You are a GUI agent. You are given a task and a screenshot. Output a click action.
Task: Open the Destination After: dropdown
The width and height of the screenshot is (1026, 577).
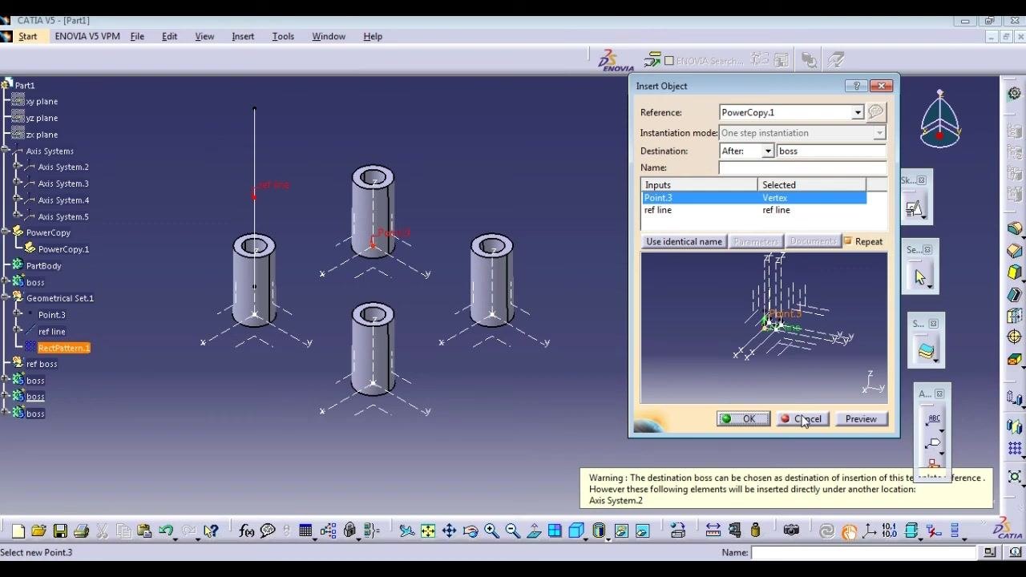tap(768, 151)
